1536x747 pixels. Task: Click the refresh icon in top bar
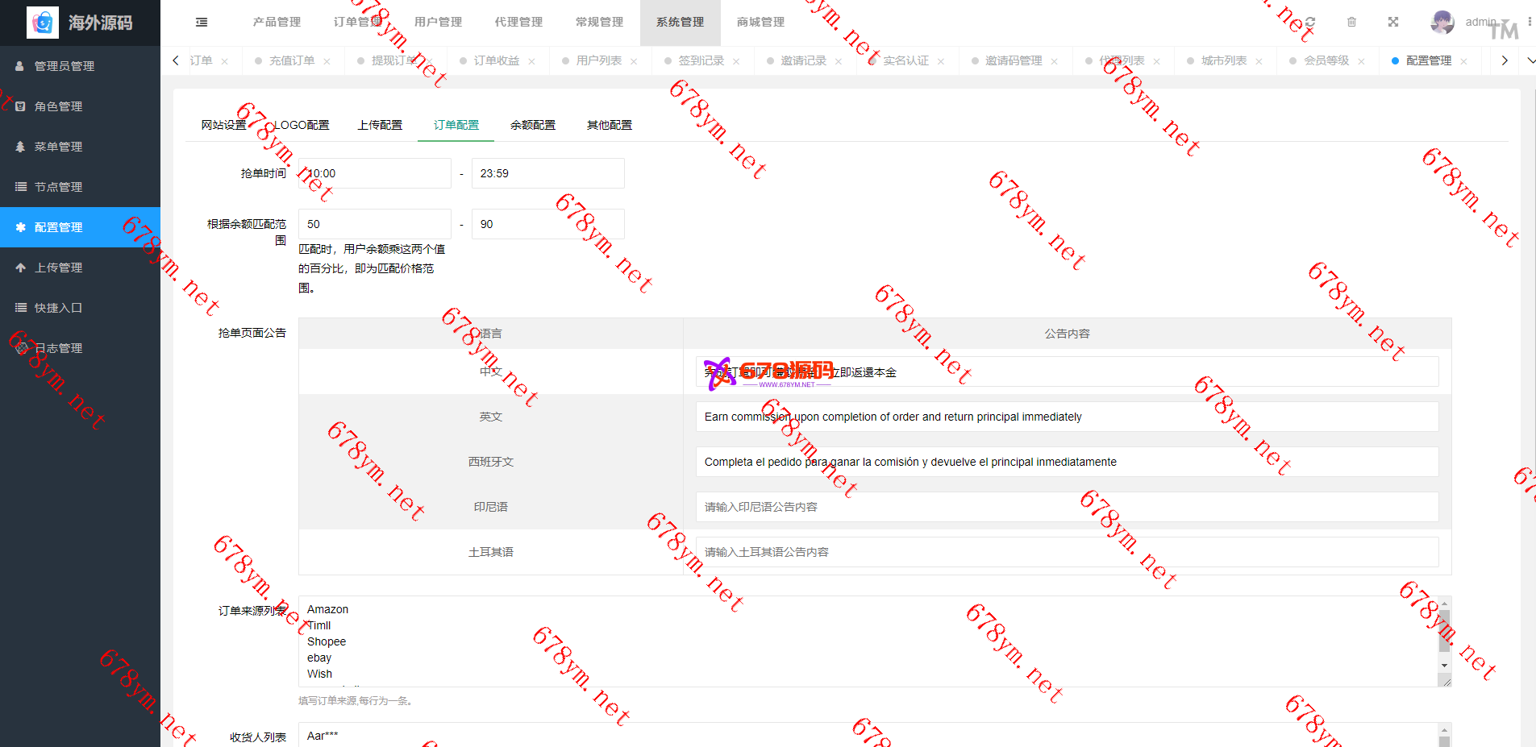pos(1310,23)
